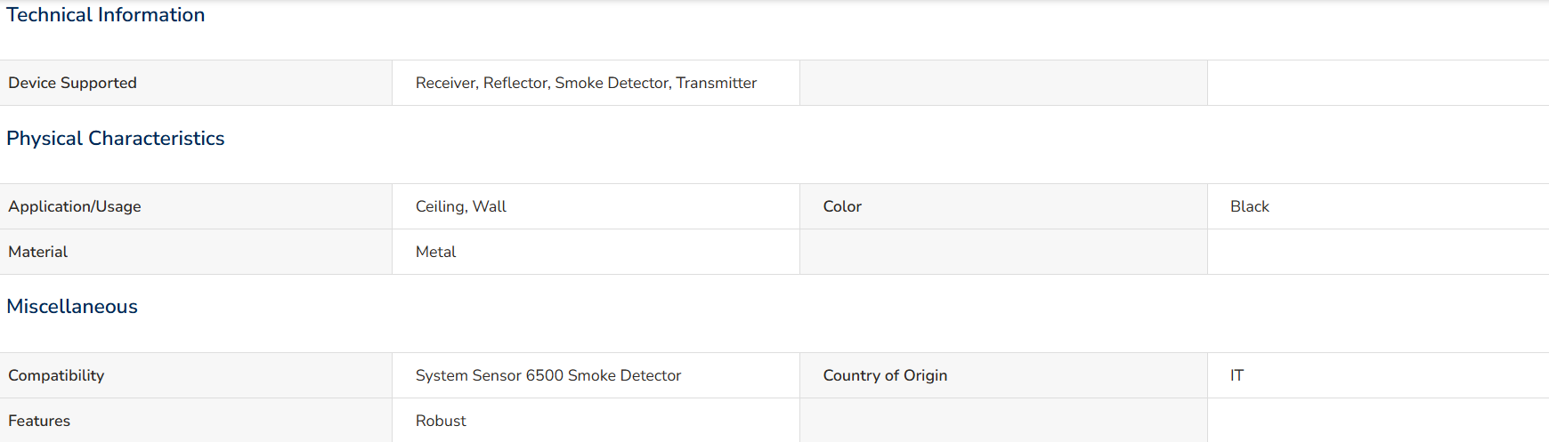
Task: Select the Application/Usage label
Action: (75, 206)
